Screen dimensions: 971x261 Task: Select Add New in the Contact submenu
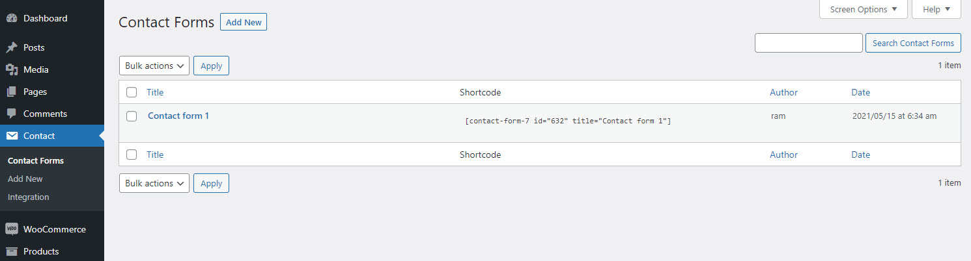[25, 179]
